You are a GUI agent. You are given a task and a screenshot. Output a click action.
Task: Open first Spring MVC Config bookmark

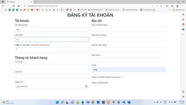[x=130, y=10]
